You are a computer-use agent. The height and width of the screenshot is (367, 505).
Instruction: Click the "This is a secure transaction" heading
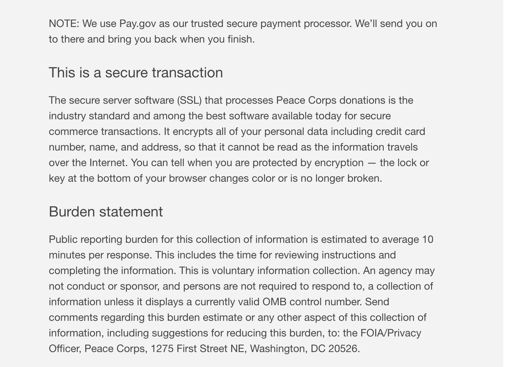pos(136,72)
